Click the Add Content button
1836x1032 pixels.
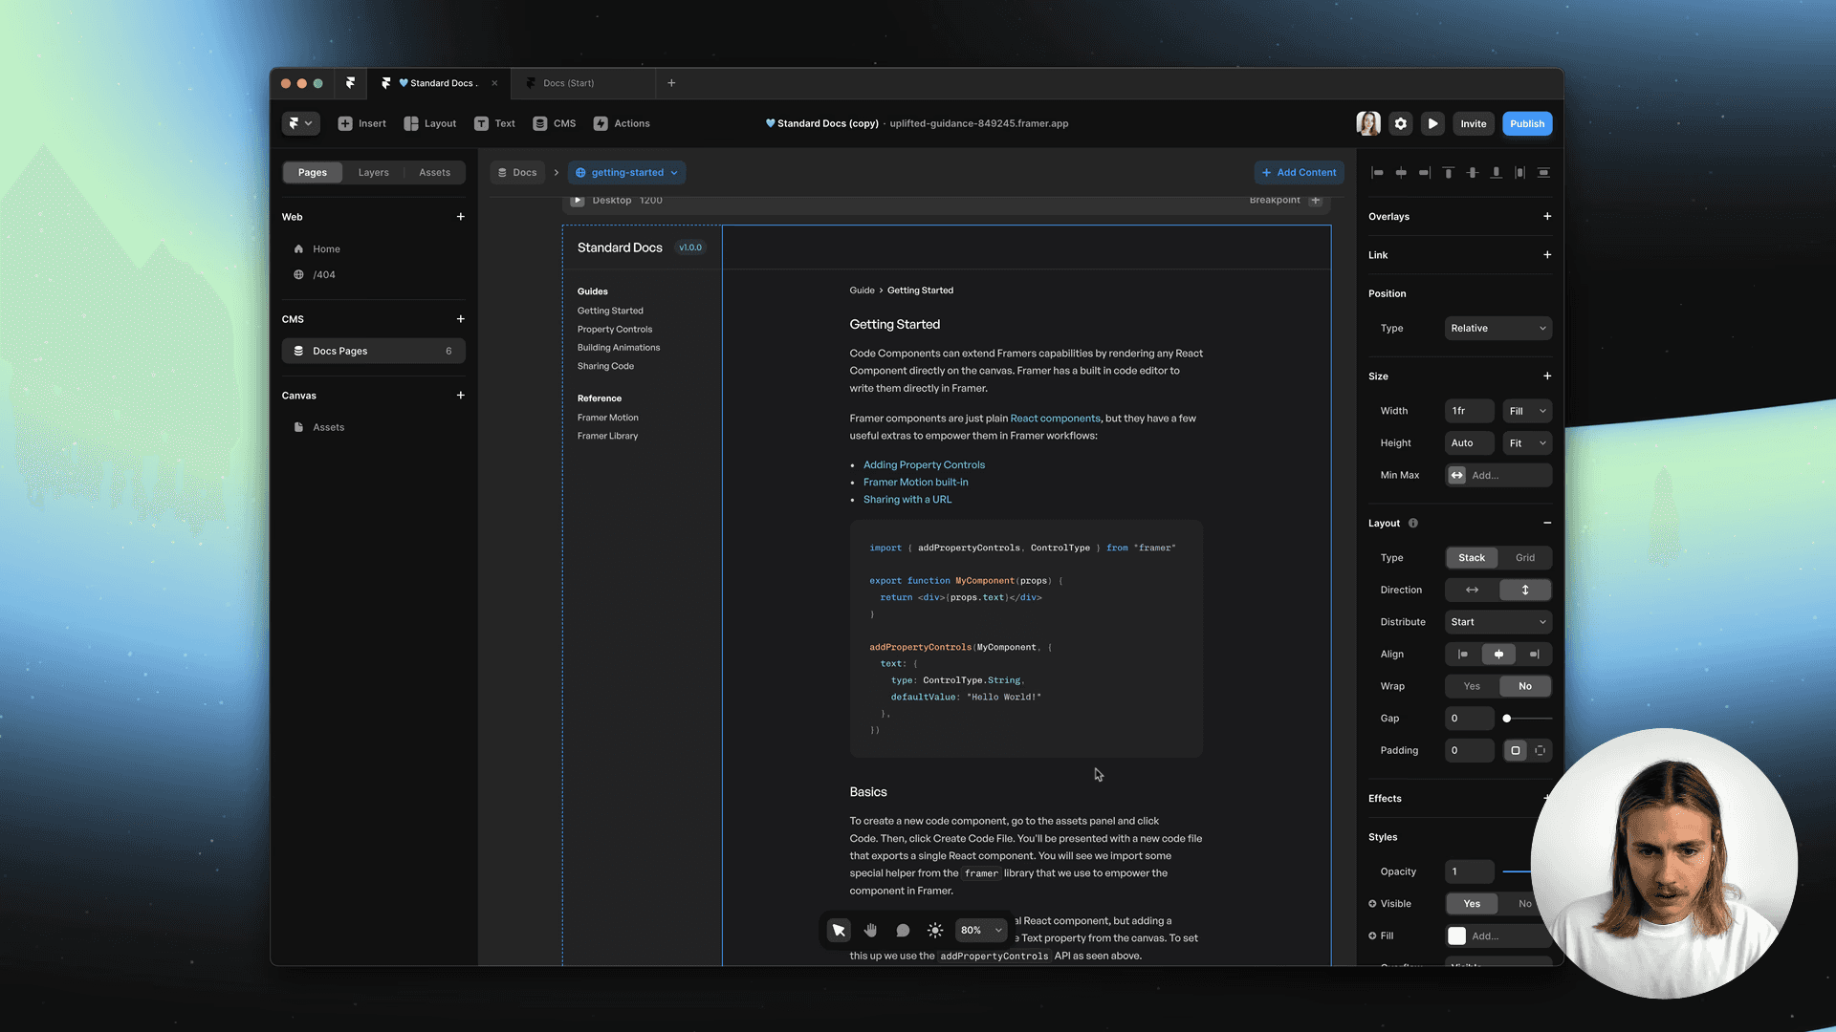click(x=1299, y=173)
